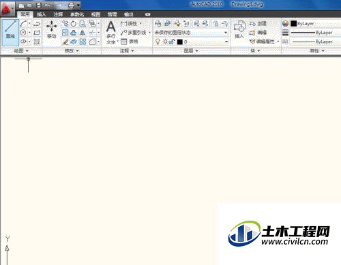Switch to the Annotate (注释) ribbon tab

(58, 14)
